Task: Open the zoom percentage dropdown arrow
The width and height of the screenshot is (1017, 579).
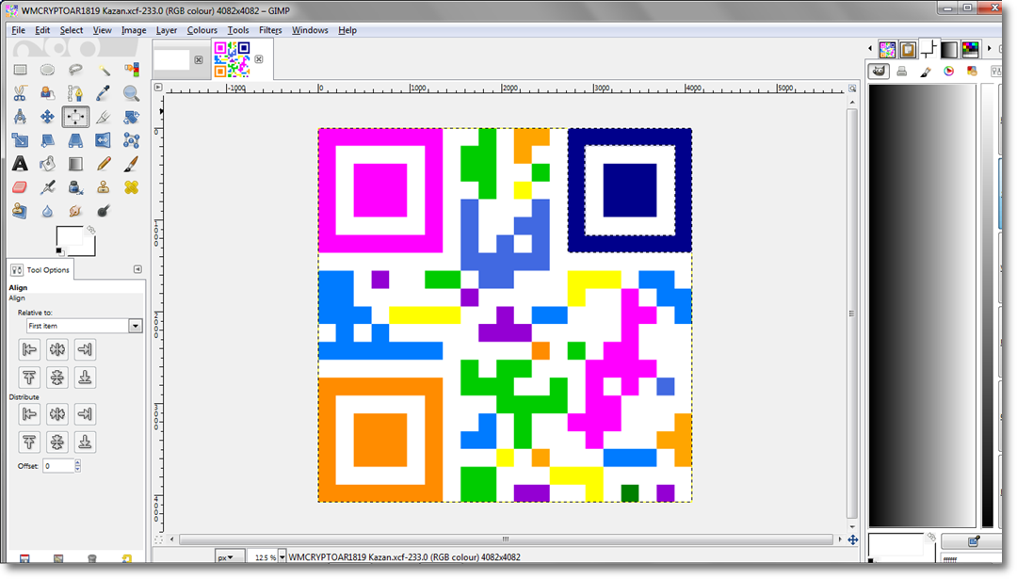Action: tap(282, 557)
